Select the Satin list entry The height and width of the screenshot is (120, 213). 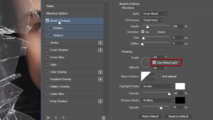click(x=74, y=65)
